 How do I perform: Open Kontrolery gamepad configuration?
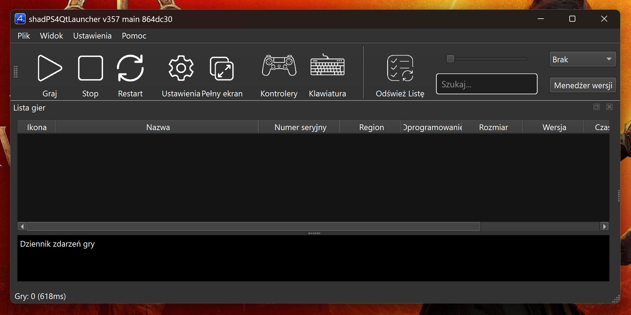(x=279, y=65)
